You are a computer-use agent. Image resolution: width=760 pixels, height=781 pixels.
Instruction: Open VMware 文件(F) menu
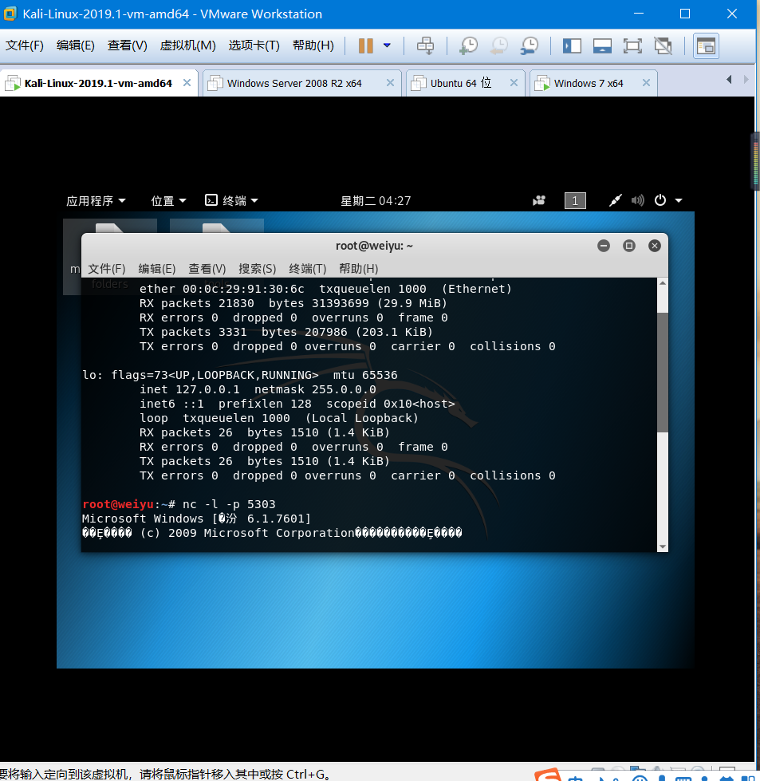click(25, 45)
